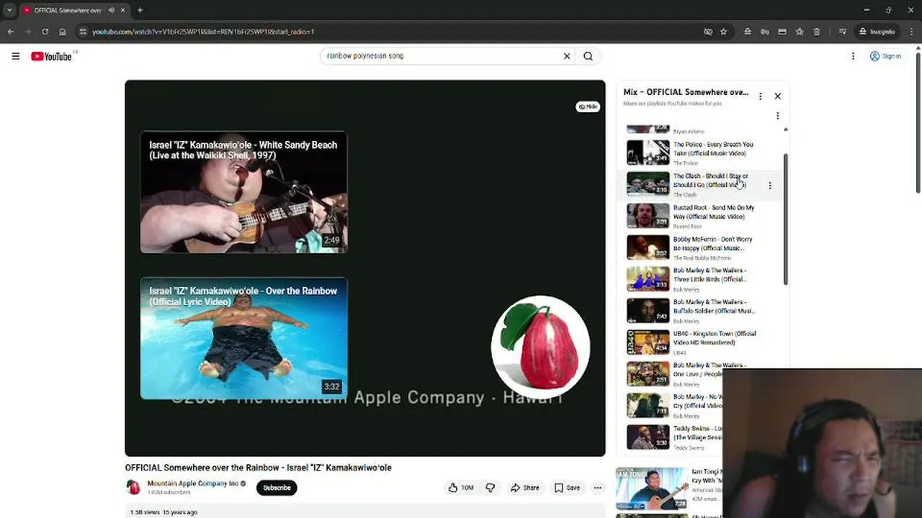Play Bob Marley No Woman No Cry thumbnail
This screenshot has height=518, width=922.
coord(648,406)
